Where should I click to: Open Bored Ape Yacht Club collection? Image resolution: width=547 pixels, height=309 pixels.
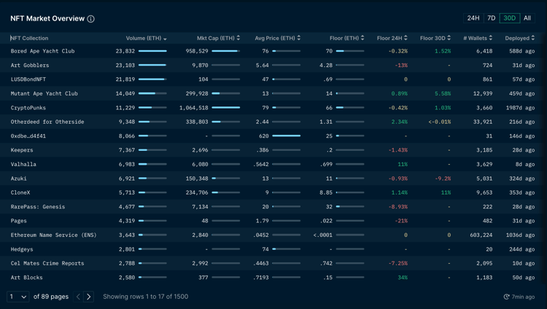42,51
